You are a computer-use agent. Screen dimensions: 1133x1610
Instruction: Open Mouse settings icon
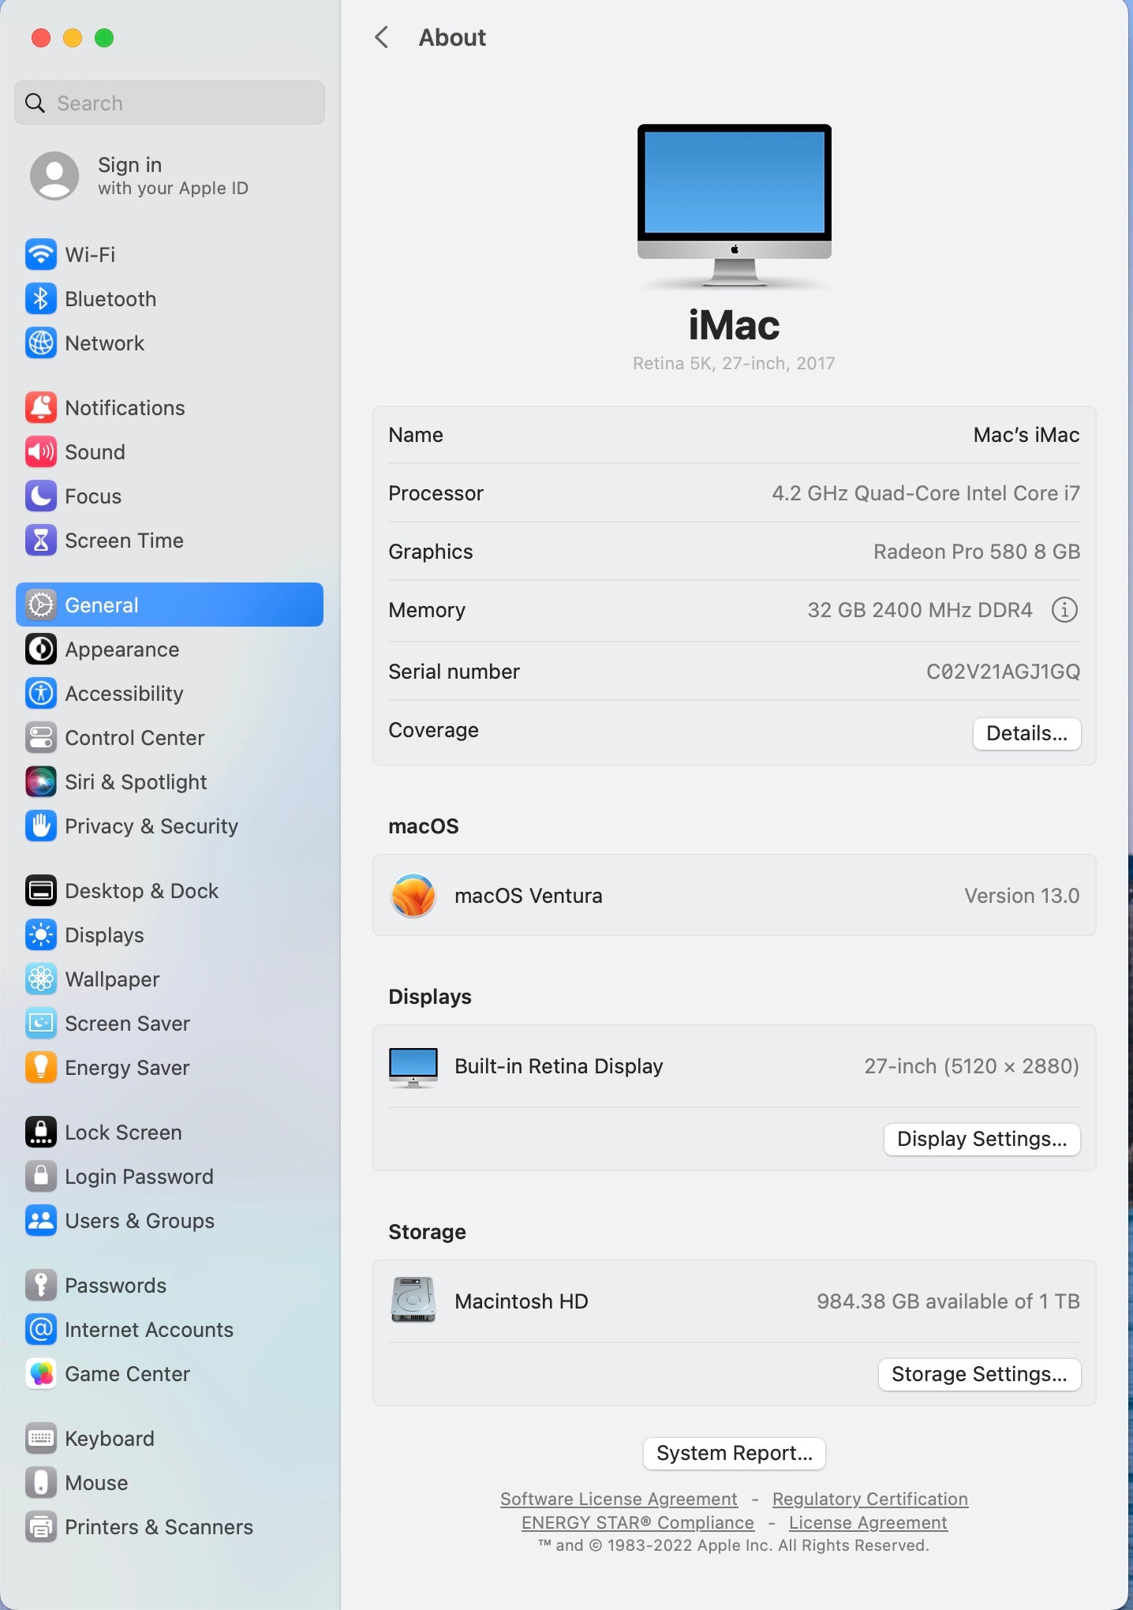coord(40,1482)
